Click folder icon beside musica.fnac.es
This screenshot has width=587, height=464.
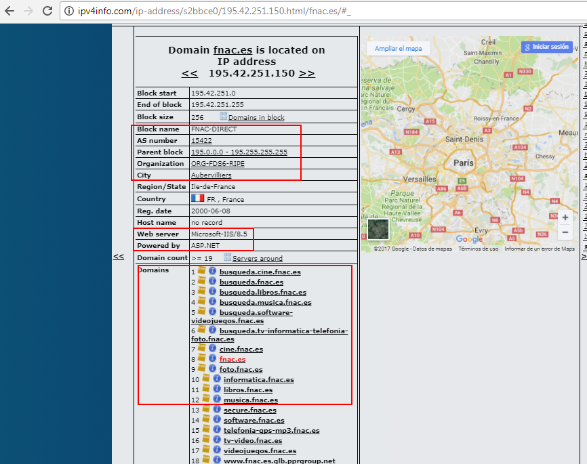(205, 399)
